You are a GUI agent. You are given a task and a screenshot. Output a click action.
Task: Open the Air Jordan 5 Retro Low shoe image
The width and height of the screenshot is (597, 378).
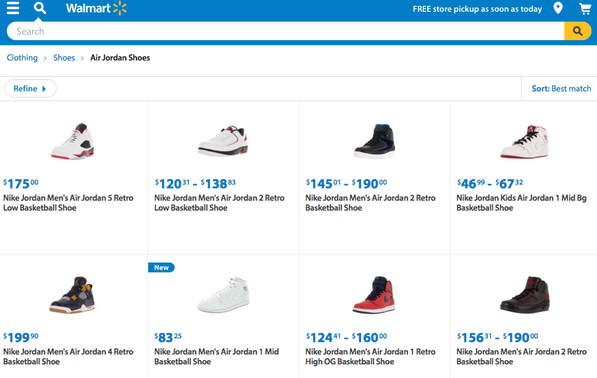coord(73,141)
